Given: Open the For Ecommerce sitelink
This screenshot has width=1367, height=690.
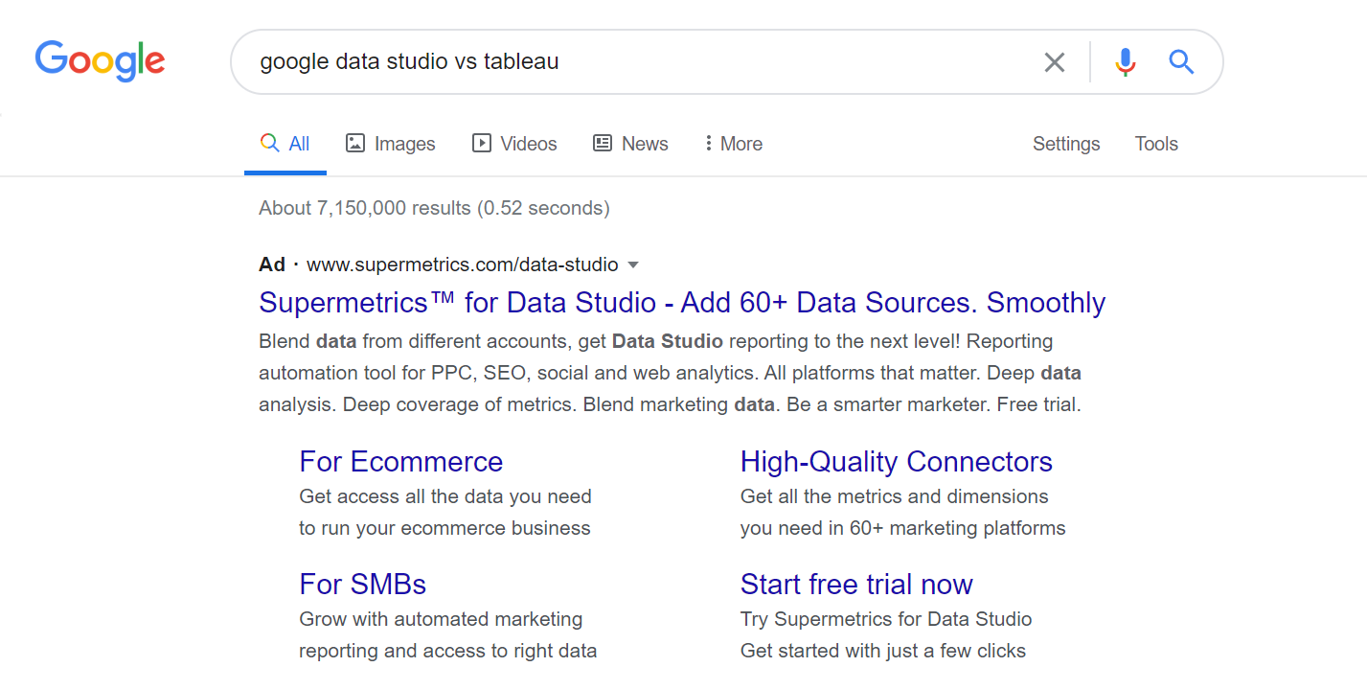Looking at the screenshot, I should [401, 462].
